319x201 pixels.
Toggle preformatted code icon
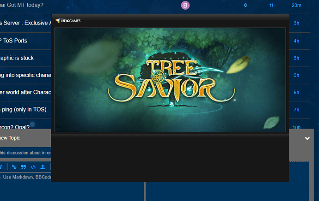click(33, 167)
